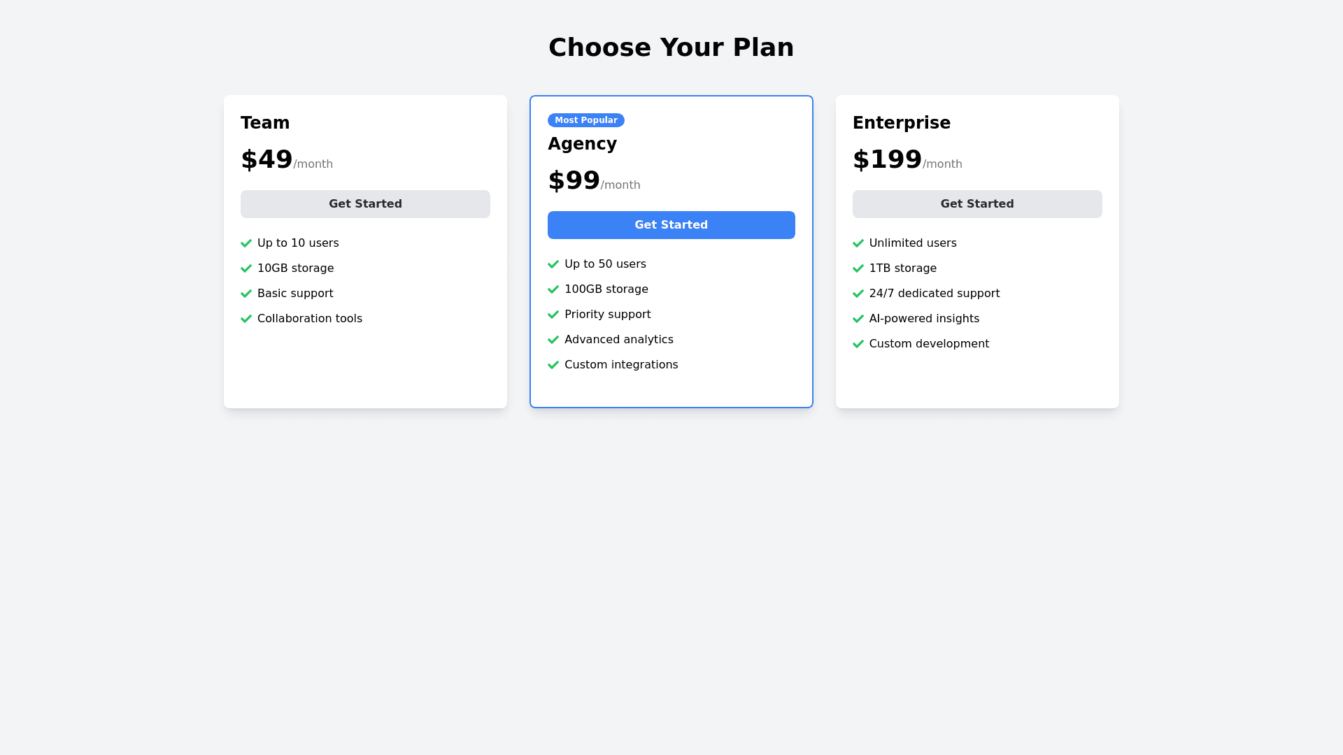Click checkmark icon next to Unlimited users
Viewport: 1343px width, 755px height.
pos(858,243)
